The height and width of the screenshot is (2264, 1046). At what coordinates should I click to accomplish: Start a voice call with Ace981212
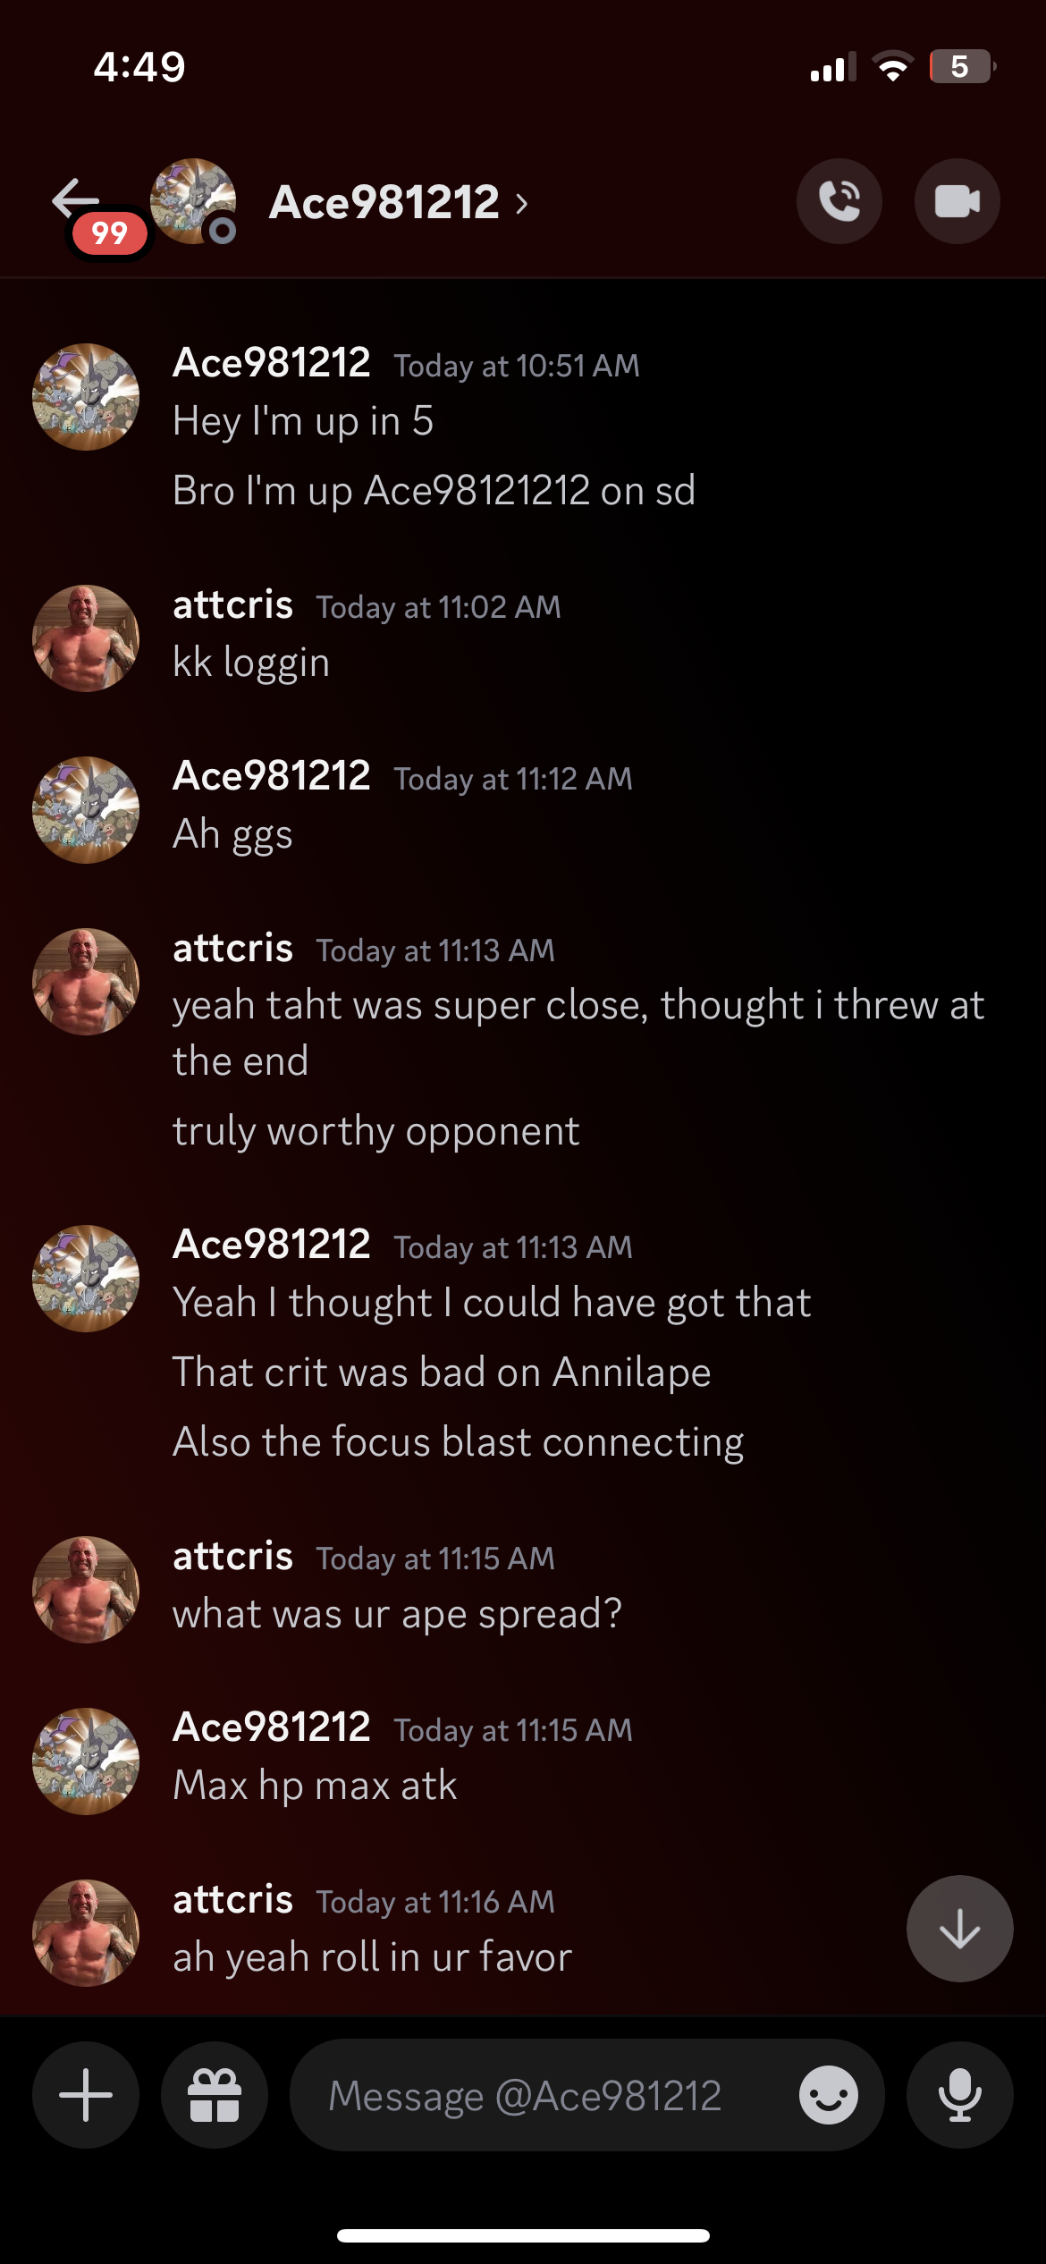[x=839, y=201]
